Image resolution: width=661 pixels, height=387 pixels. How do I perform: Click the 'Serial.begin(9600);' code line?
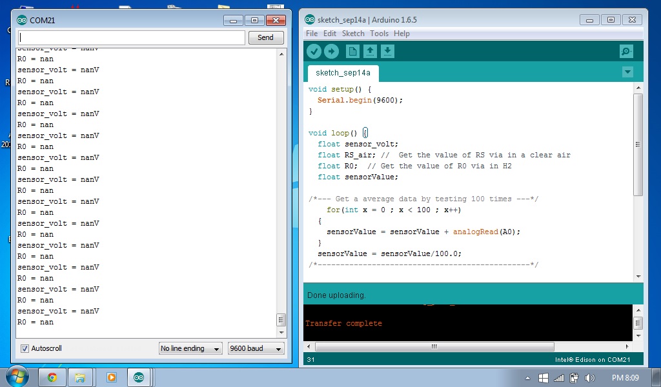(360, 100)
